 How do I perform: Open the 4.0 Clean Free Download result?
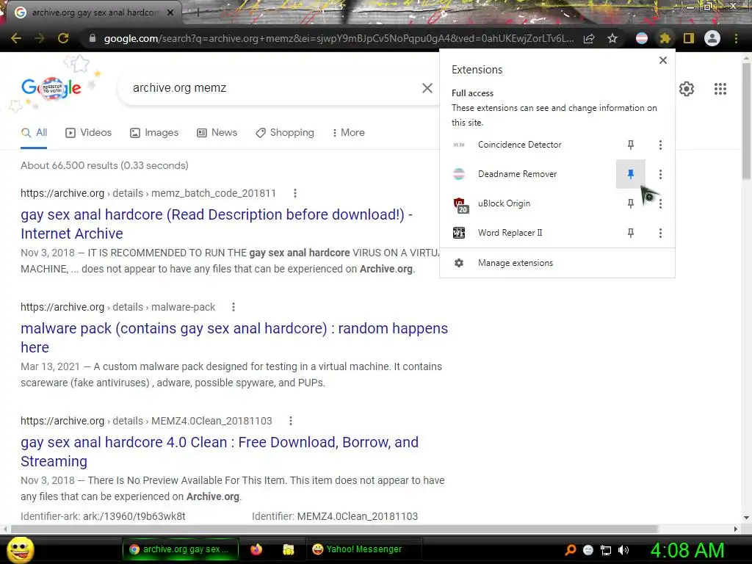click(x=219, y=452)
